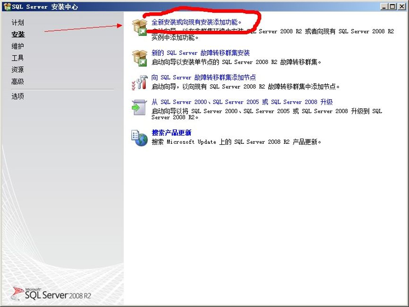
Task: Select the 安装 sidebar item
Action: tap(18, 35)
